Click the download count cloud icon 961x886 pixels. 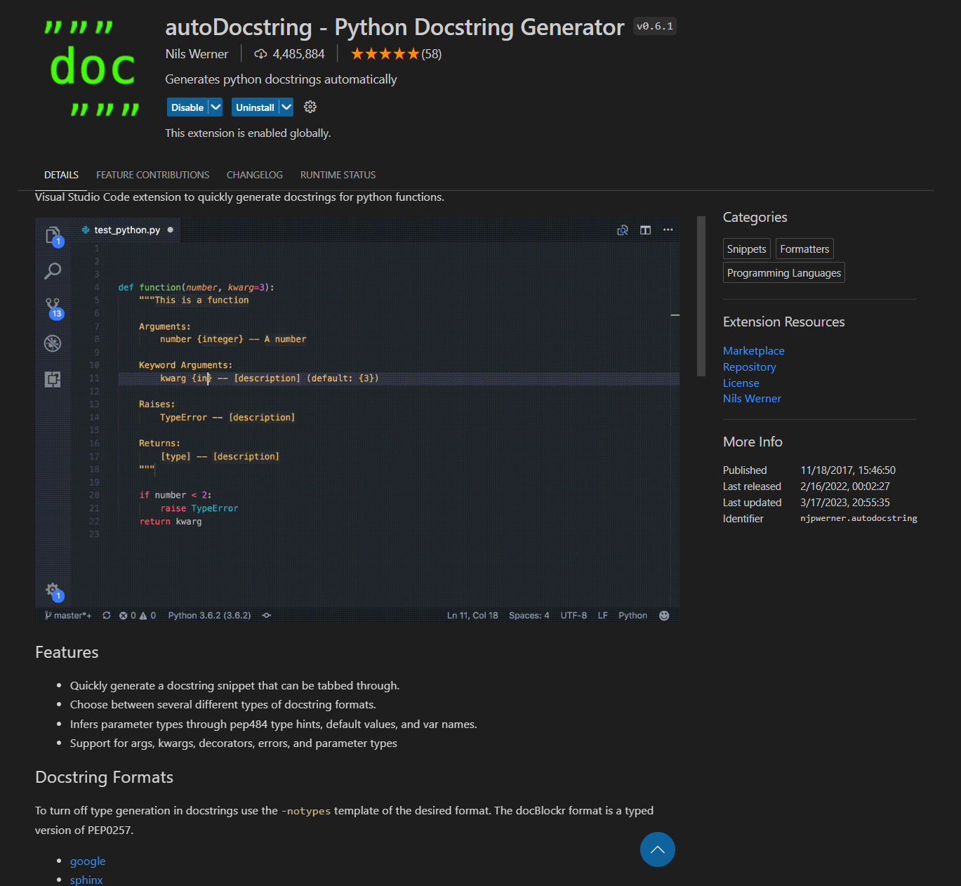[x=260, y=54]
